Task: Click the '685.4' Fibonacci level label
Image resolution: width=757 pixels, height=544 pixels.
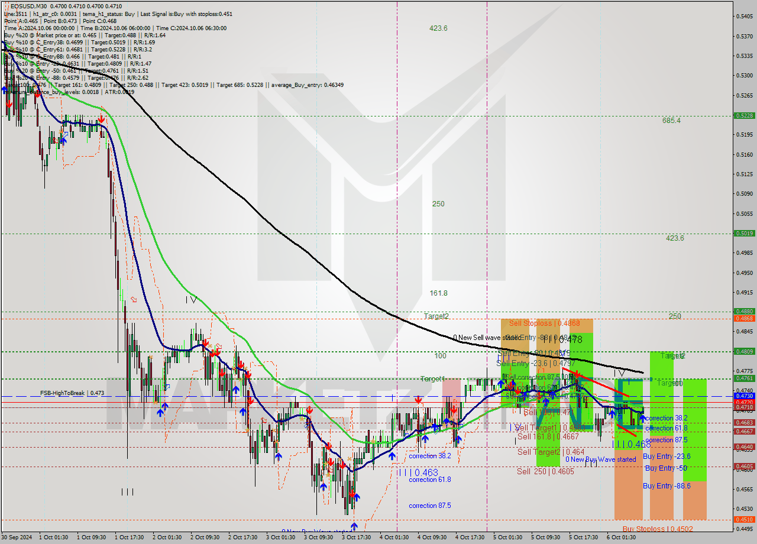Action: pos(671,120)
